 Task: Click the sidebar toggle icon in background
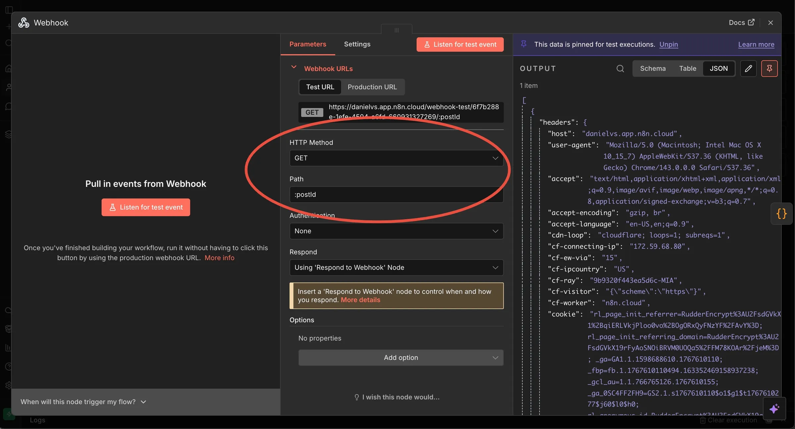coord(9,10)
